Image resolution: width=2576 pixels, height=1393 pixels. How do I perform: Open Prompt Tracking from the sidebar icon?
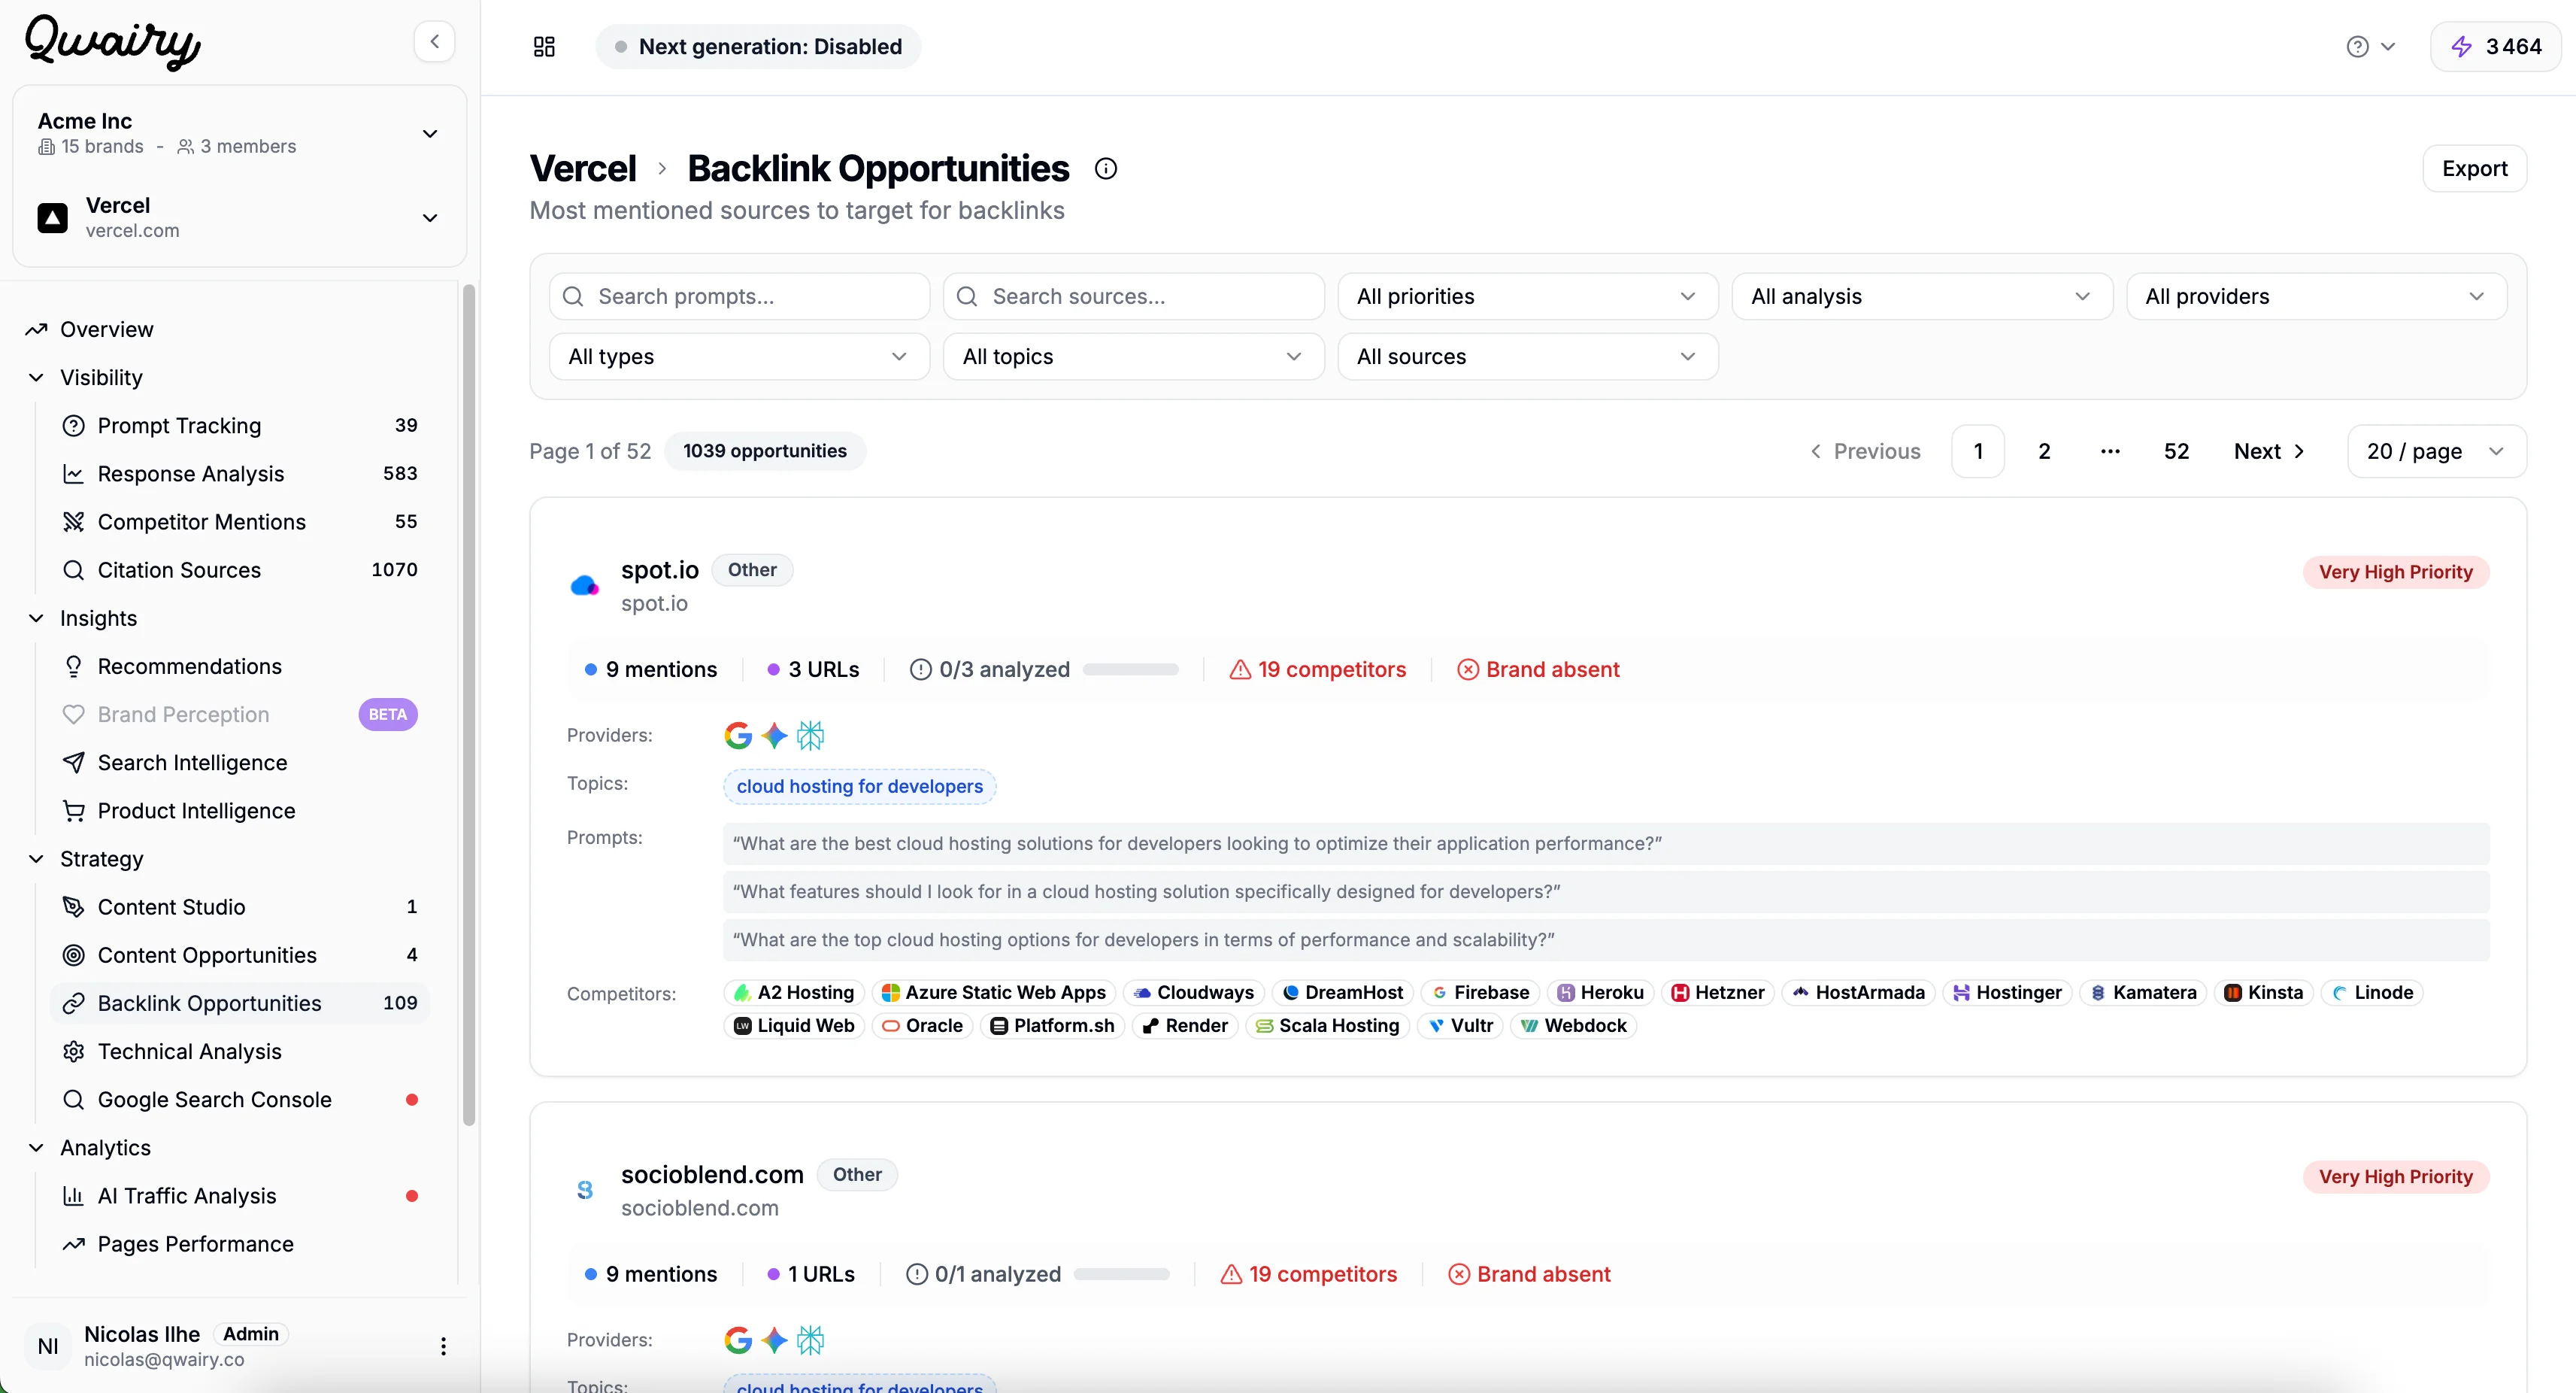point(75,425)
